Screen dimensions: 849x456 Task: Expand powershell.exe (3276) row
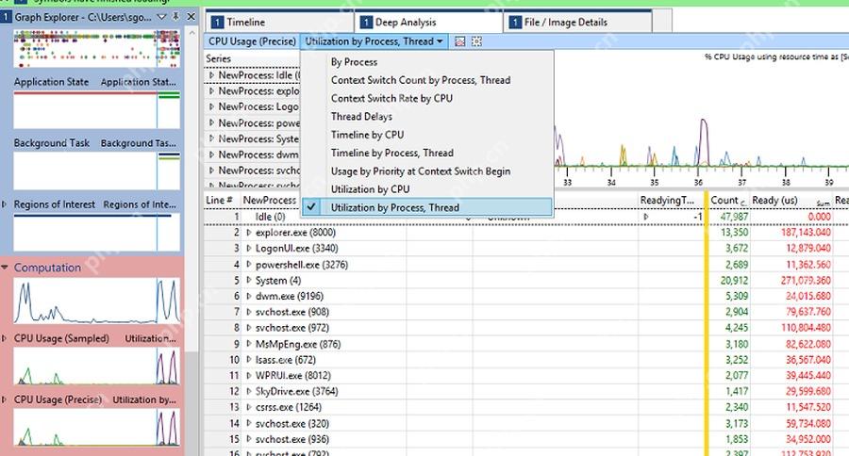[248, 265]
